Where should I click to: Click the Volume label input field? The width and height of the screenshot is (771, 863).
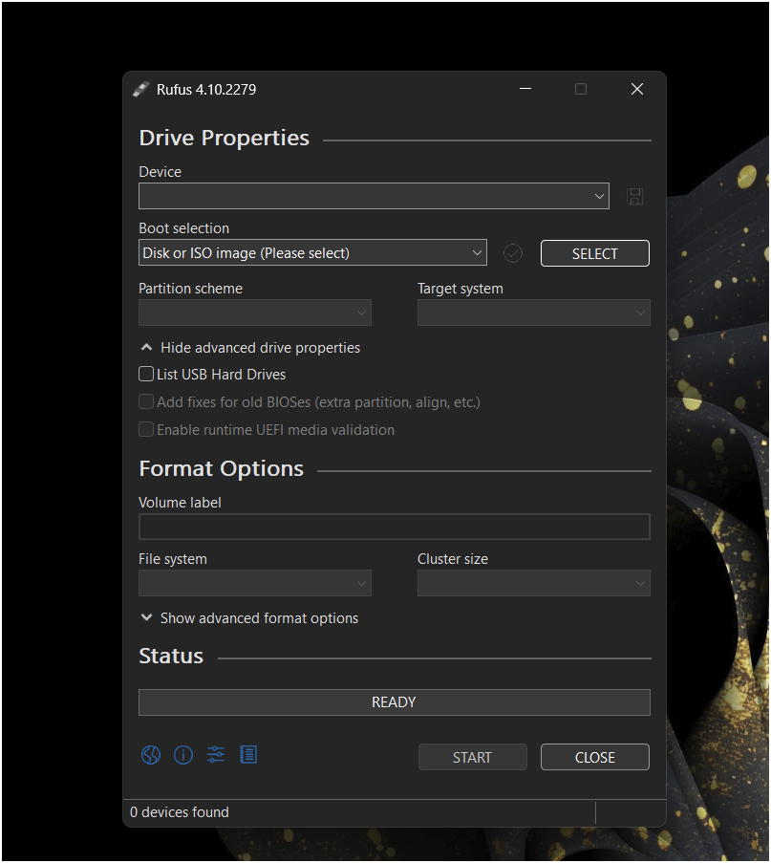(394, 527)
